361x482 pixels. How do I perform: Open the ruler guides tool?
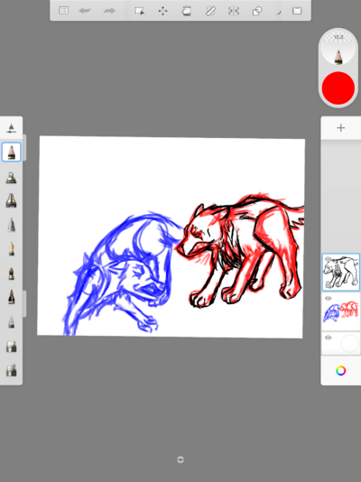pos(210,11)
